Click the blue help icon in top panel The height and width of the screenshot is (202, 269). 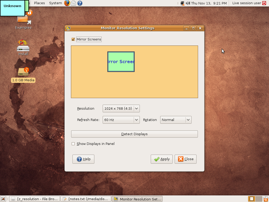click(80, 3)
